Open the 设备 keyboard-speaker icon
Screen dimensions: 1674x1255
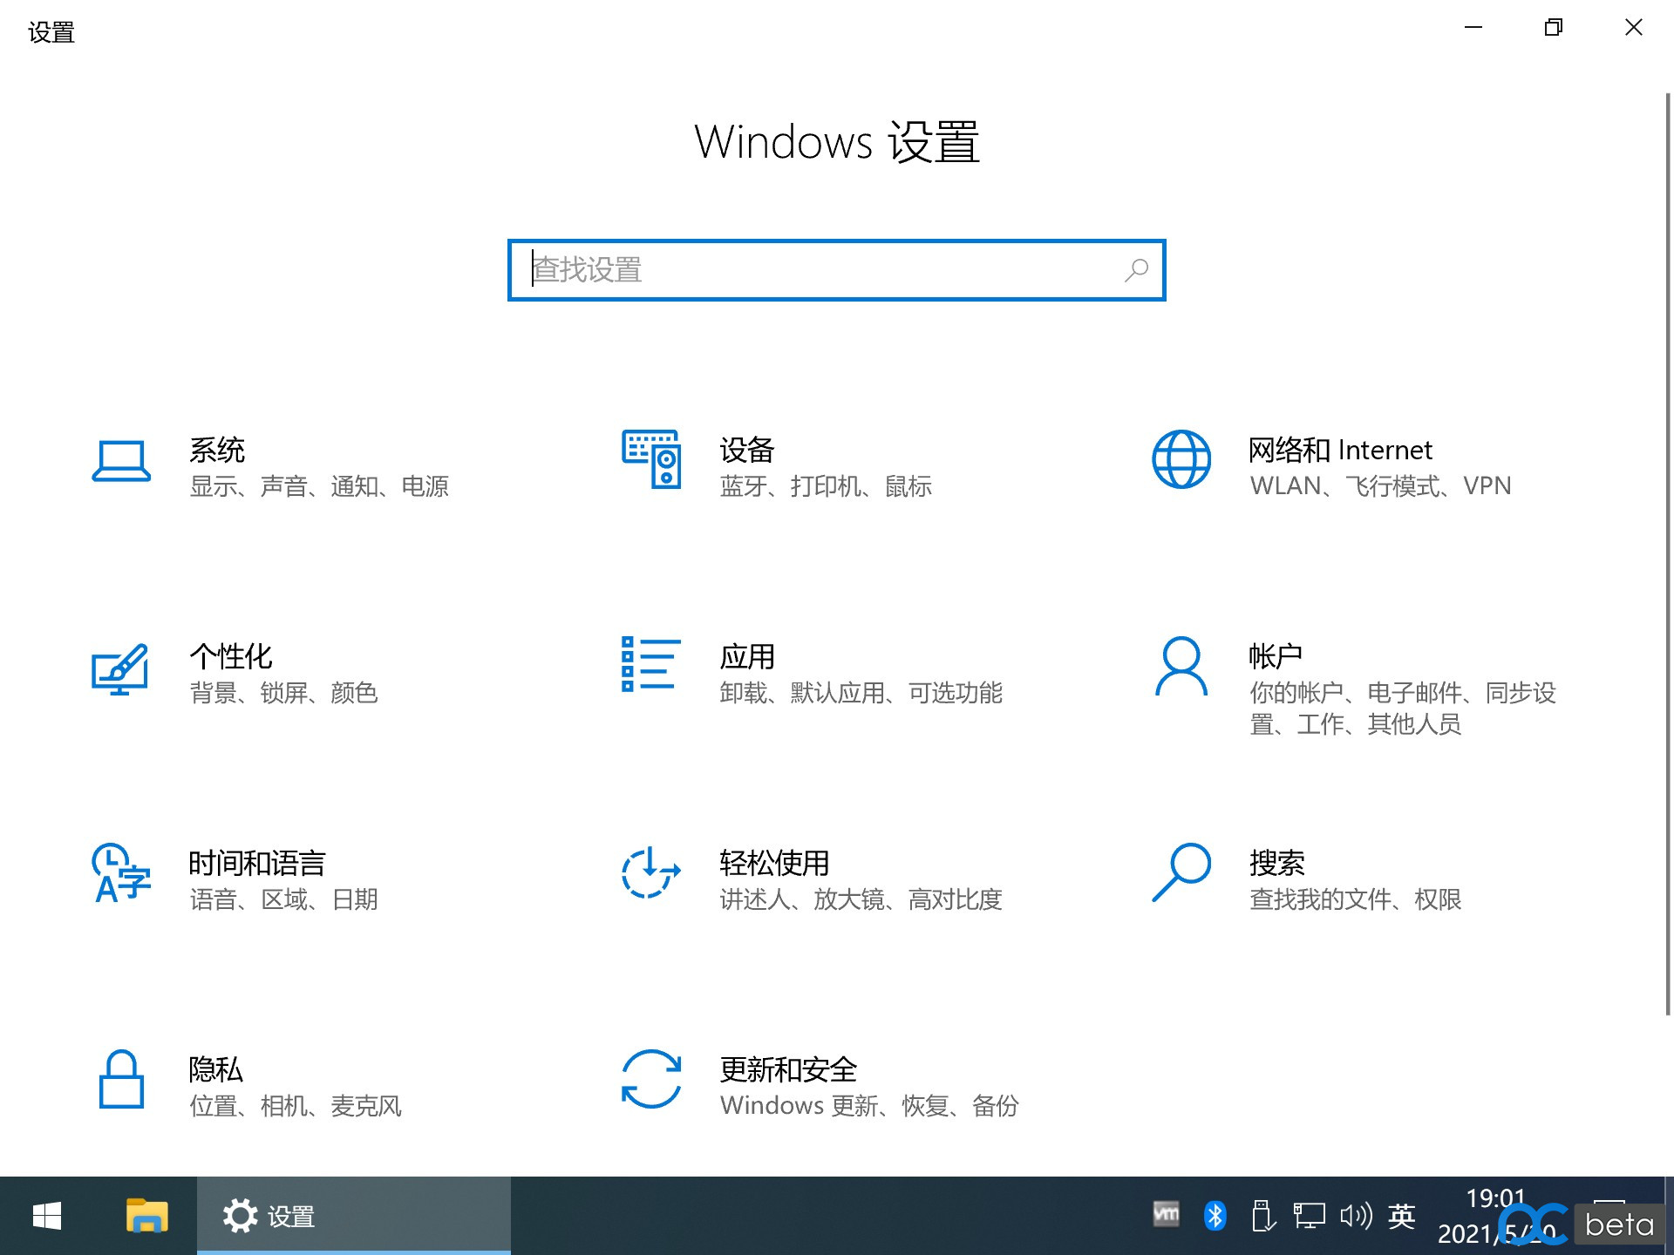651,459
